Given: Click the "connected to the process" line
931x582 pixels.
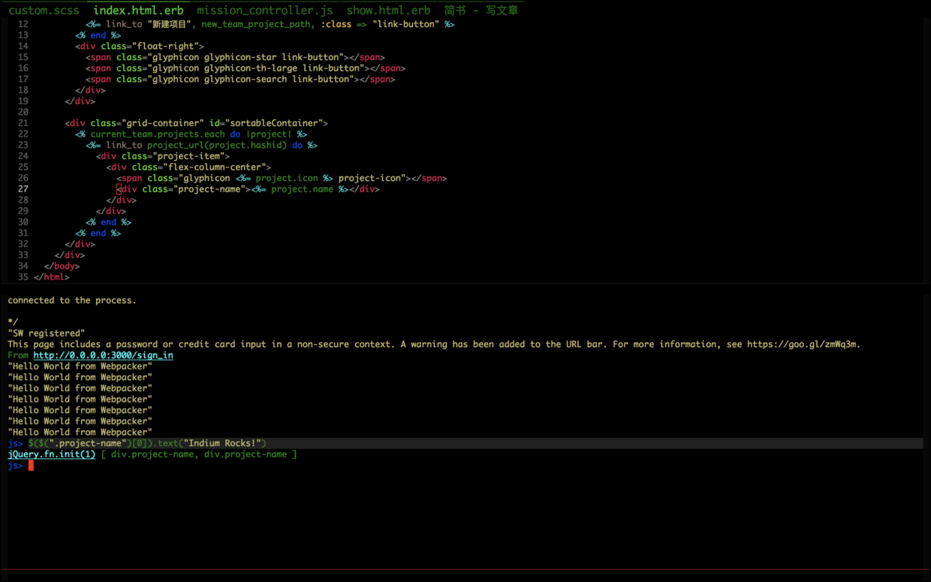Looking at the screenshot, I should [x=71, y=300].
